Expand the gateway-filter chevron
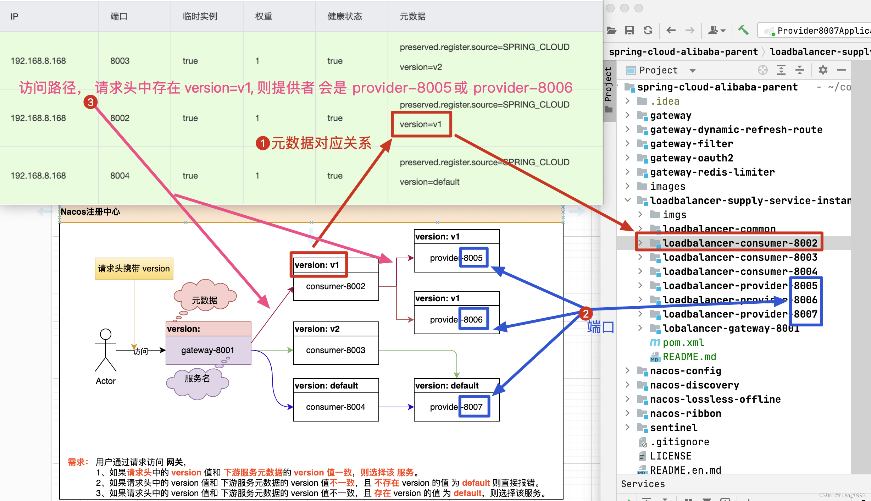Image resolution: width=871 pixels, height=501 pixels. click(628, 144)
